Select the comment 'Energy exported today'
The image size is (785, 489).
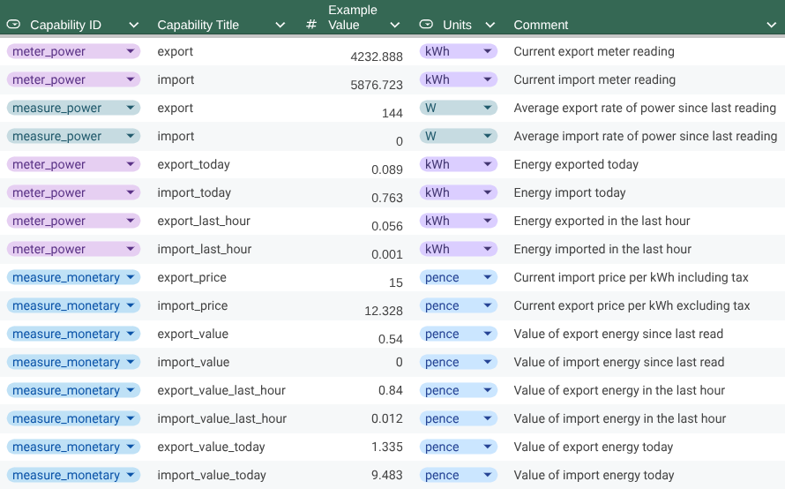(x=576, y=164)
